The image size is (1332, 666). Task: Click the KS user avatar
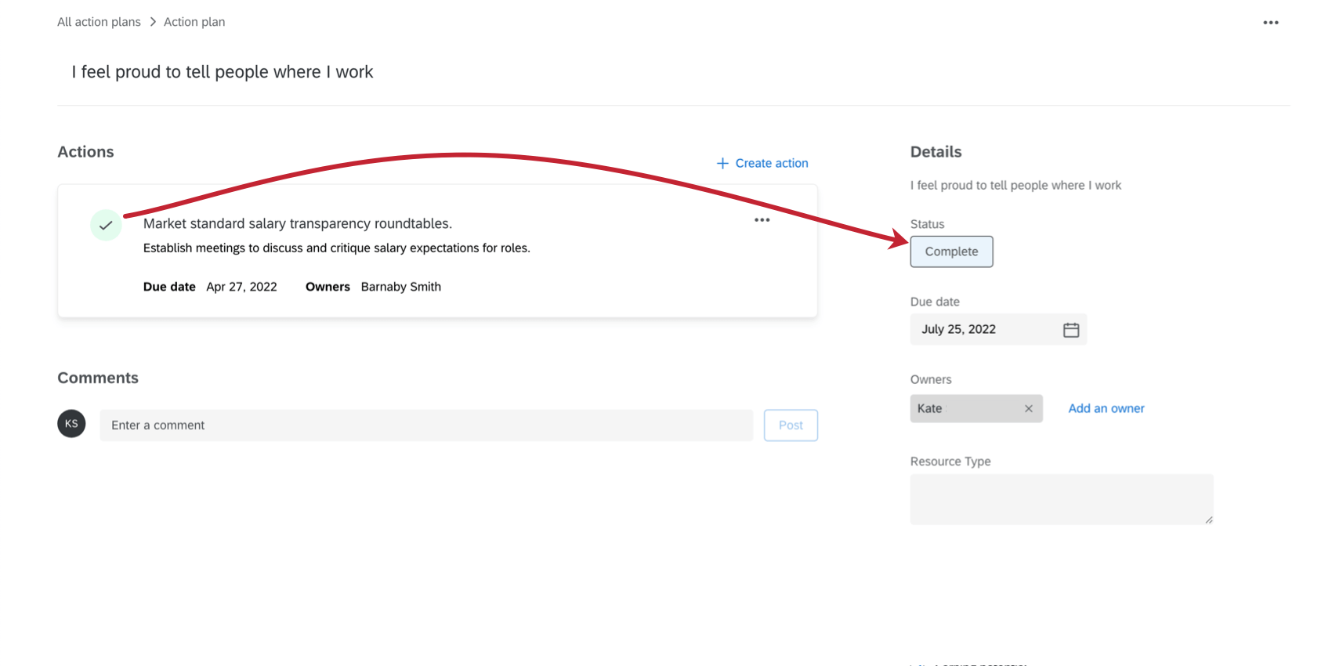71,424
